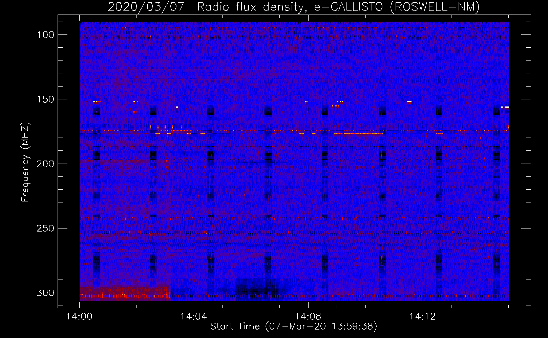This screenshot has width=548, height=338.
Task: Click the 150 frequency tick label
Action: pos(46,99)
